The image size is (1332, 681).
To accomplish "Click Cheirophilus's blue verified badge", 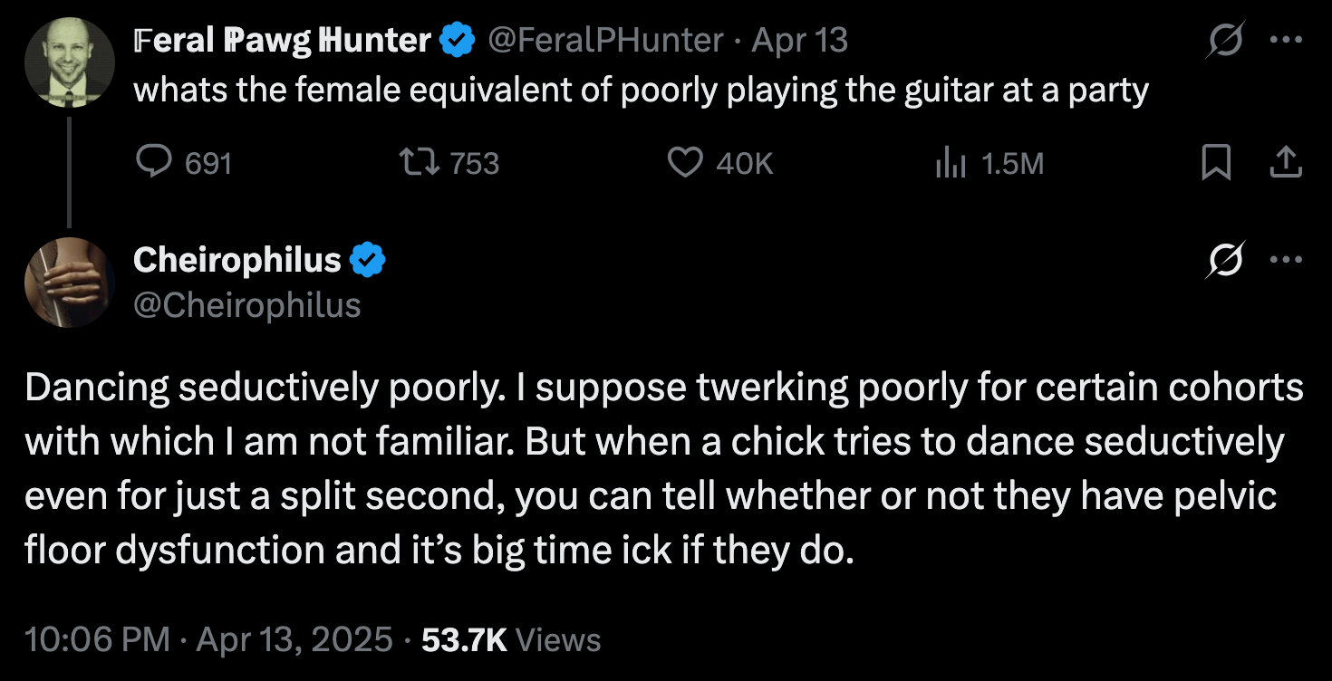I will pos(368,260).
